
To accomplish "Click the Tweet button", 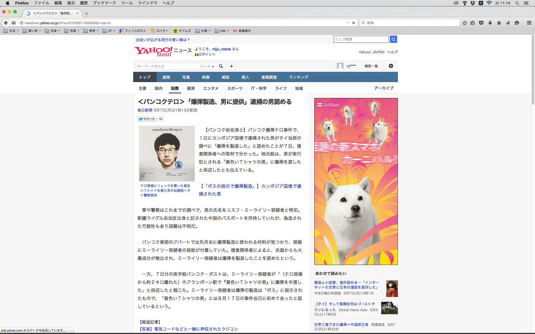I will pyautogui.click(x=147, y=119).
